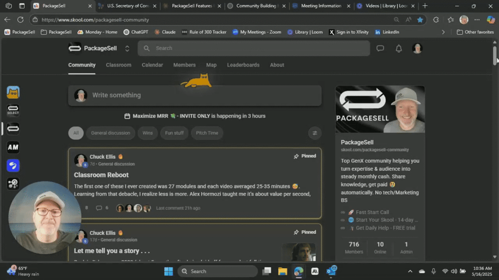Open the Let me tell you a story post
The width and height of the screenshot is (499, 280).
pos(112,251)
